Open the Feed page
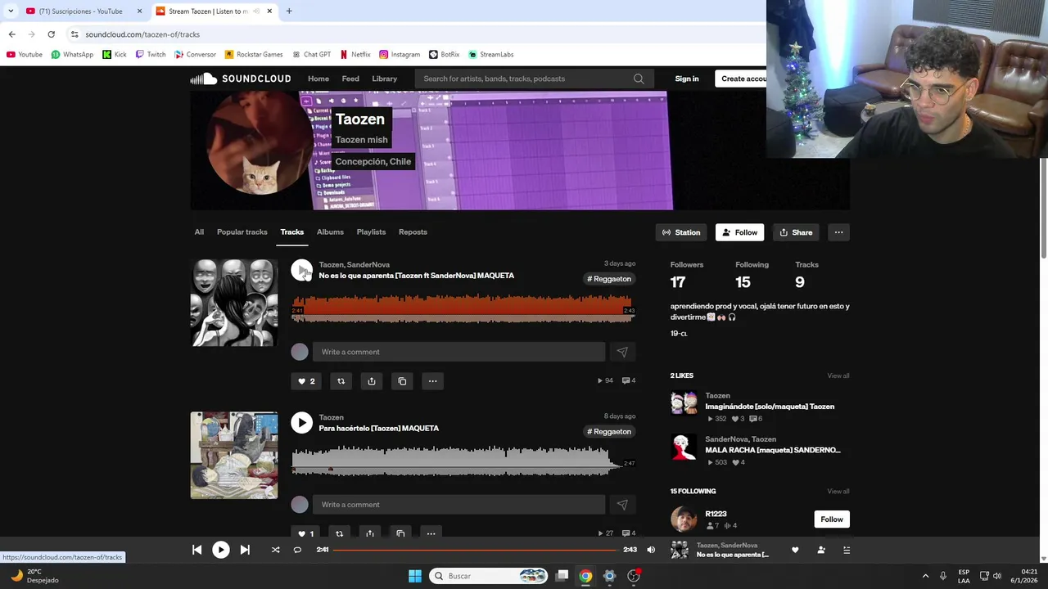This screenshot has height=589, width=1048. point(350,79)
